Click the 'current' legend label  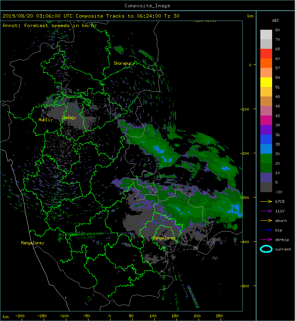click(283, 249)
